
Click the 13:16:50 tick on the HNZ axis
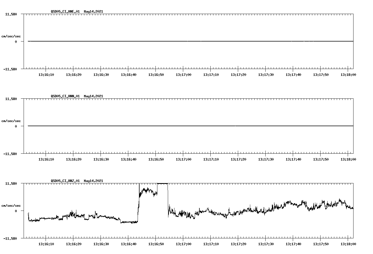pos(156,244)
